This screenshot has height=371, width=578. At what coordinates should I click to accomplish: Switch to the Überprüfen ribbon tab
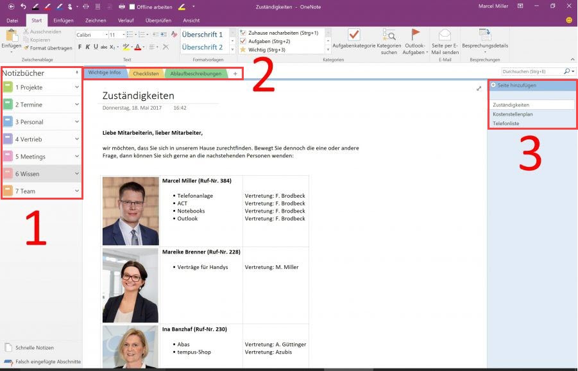[x=158, y=21]
